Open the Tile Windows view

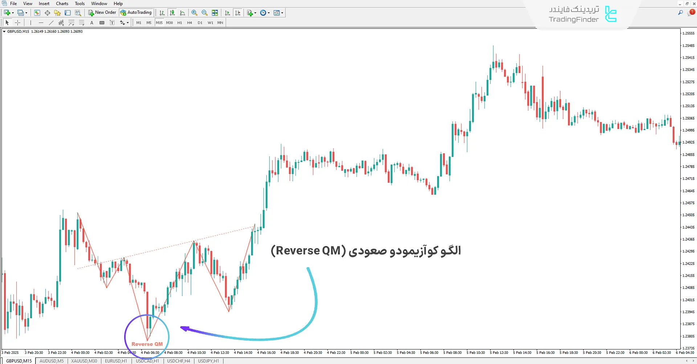point(215,12)
